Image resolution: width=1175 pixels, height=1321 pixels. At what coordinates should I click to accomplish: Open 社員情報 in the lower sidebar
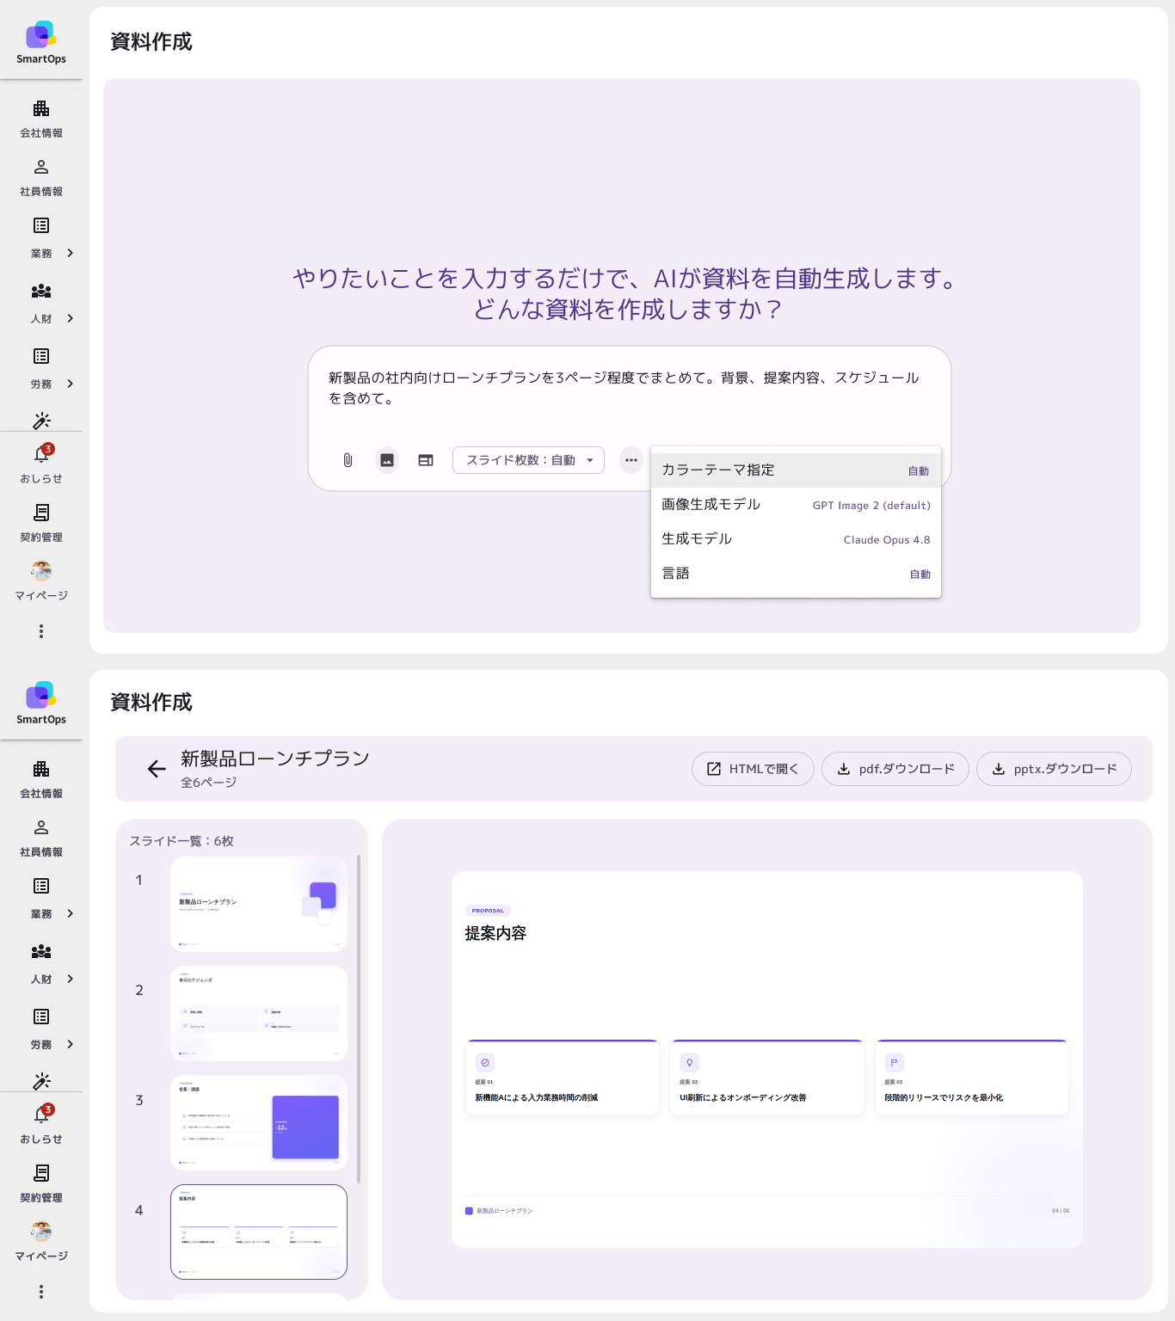[41, 838]
